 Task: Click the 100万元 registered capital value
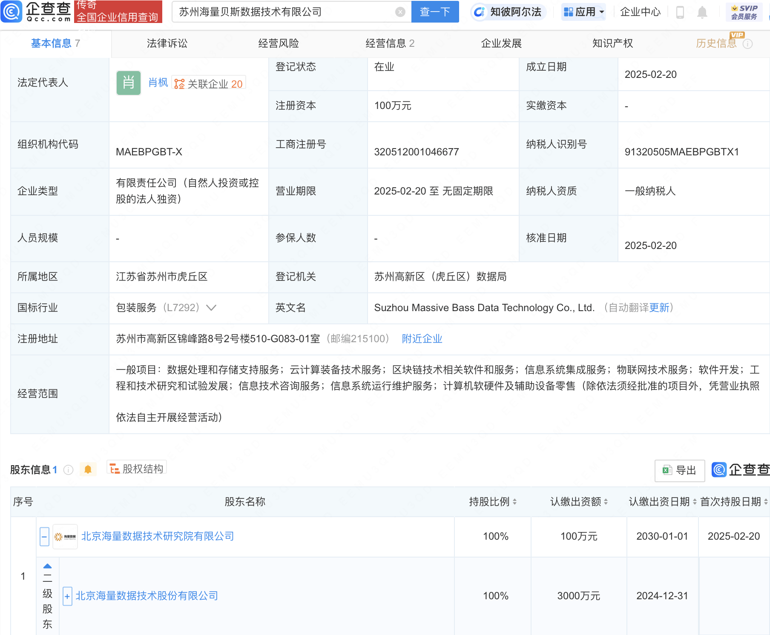393,106
